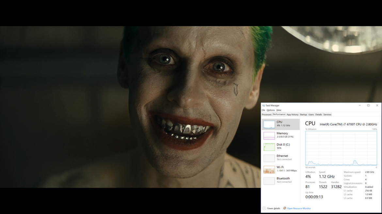Switch to the Services tab

point(327,114)
